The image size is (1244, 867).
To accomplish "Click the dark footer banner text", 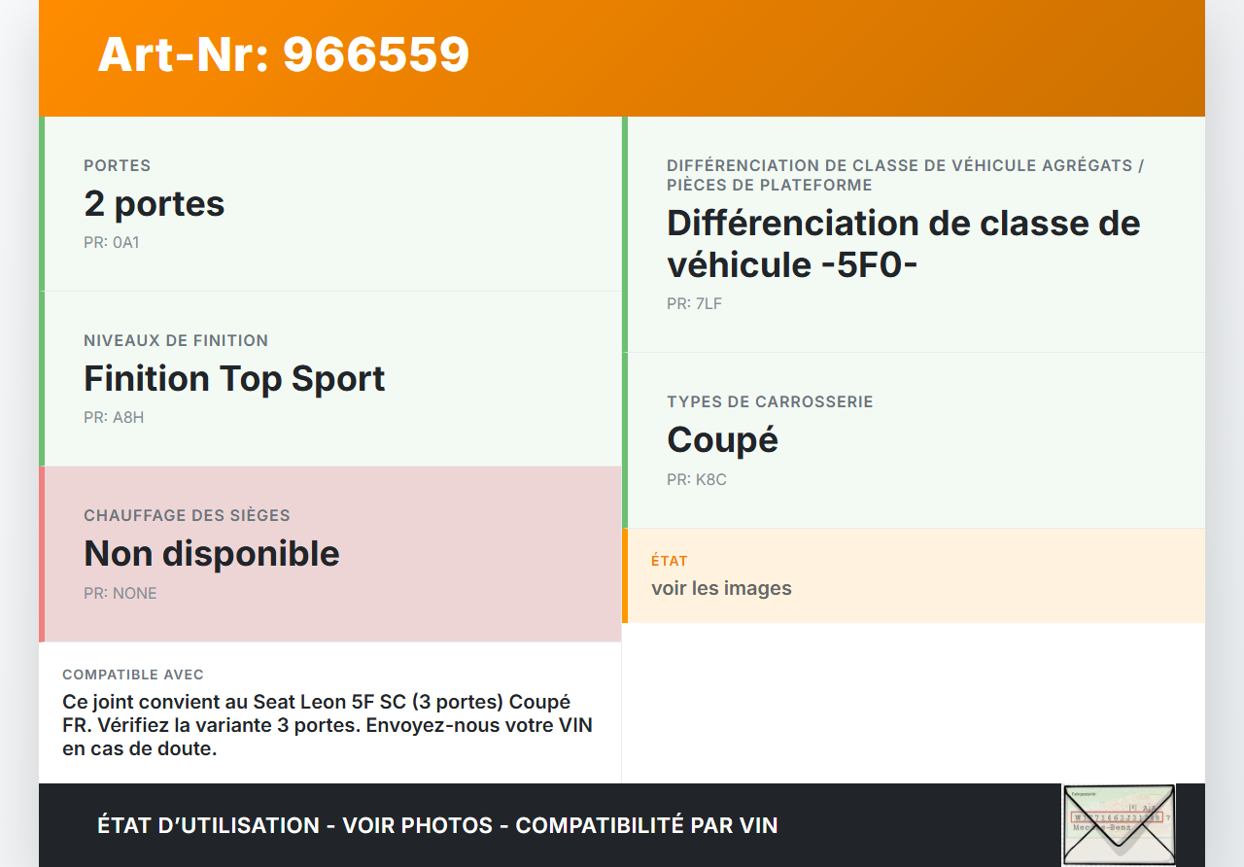I will click(x=437, y=825).
